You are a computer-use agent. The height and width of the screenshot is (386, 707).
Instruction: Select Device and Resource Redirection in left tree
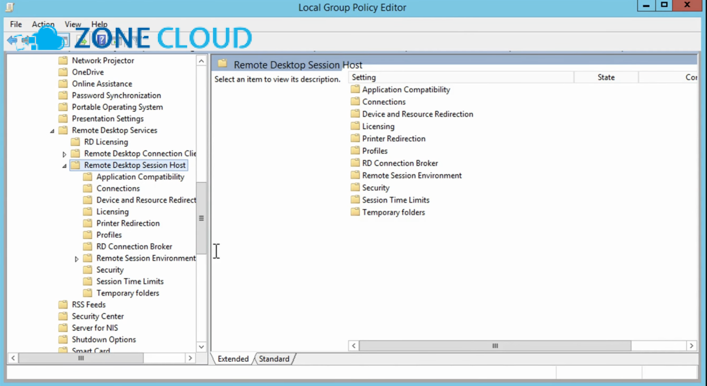(x=146, y=200)
